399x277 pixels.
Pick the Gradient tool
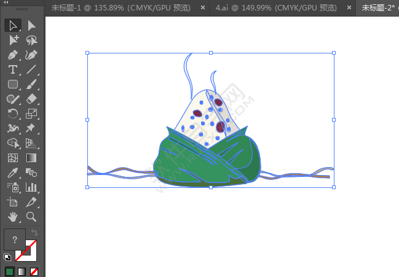(x=31, y=158)
